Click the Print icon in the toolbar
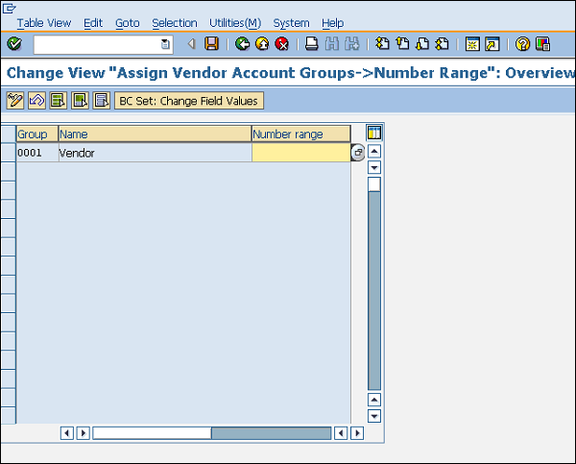This screenshot has height=464, width=576. pyautogui.click(x=311, y=44)
